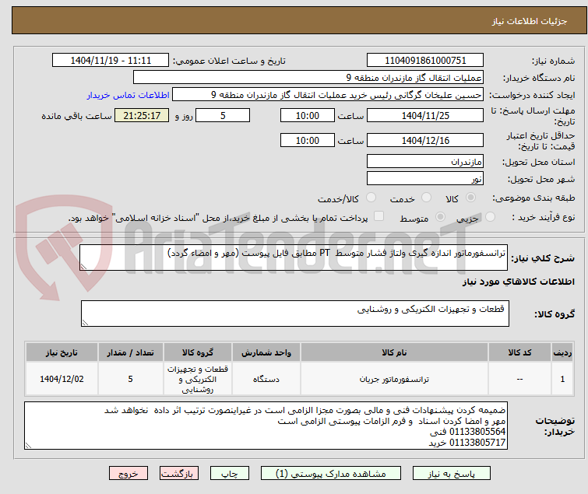Click the دستگاه unit cell
The height and width of the screenshot is (494, 588).
(266, 379)
